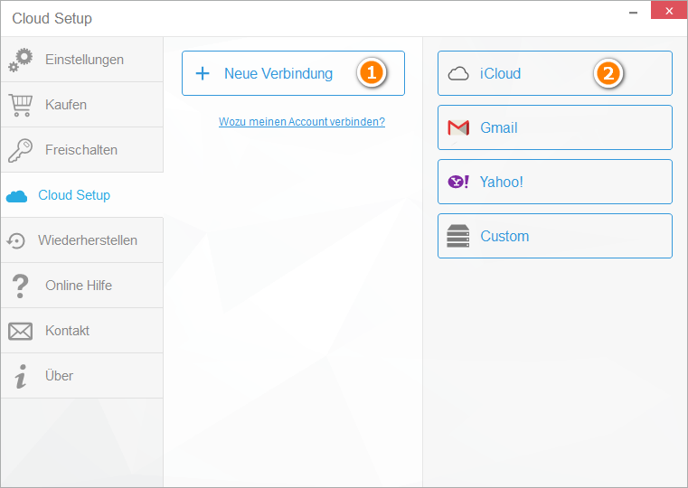The width and height of the screenshot is (688, 488).
Task: Click the info icon beside Über
Action: point(20,376)
